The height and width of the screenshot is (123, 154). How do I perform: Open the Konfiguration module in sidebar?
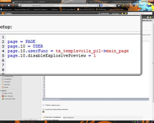point(8,76)
